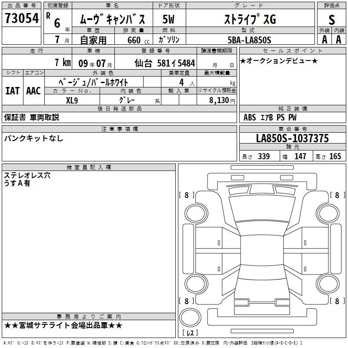The height and width of the screenshot is (348, 348).
Task: Select the セールスポイント header
Action: click(x=292, y=50)
